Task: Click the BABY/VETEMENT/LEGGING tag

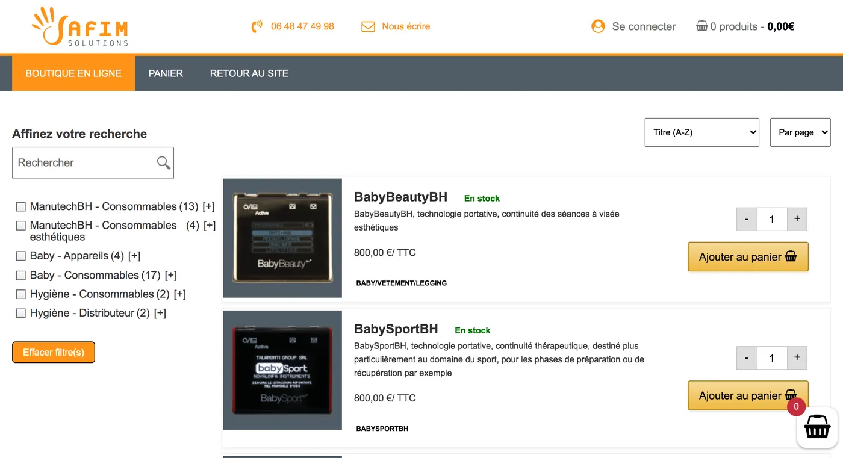Action: [x=402, y=283]
